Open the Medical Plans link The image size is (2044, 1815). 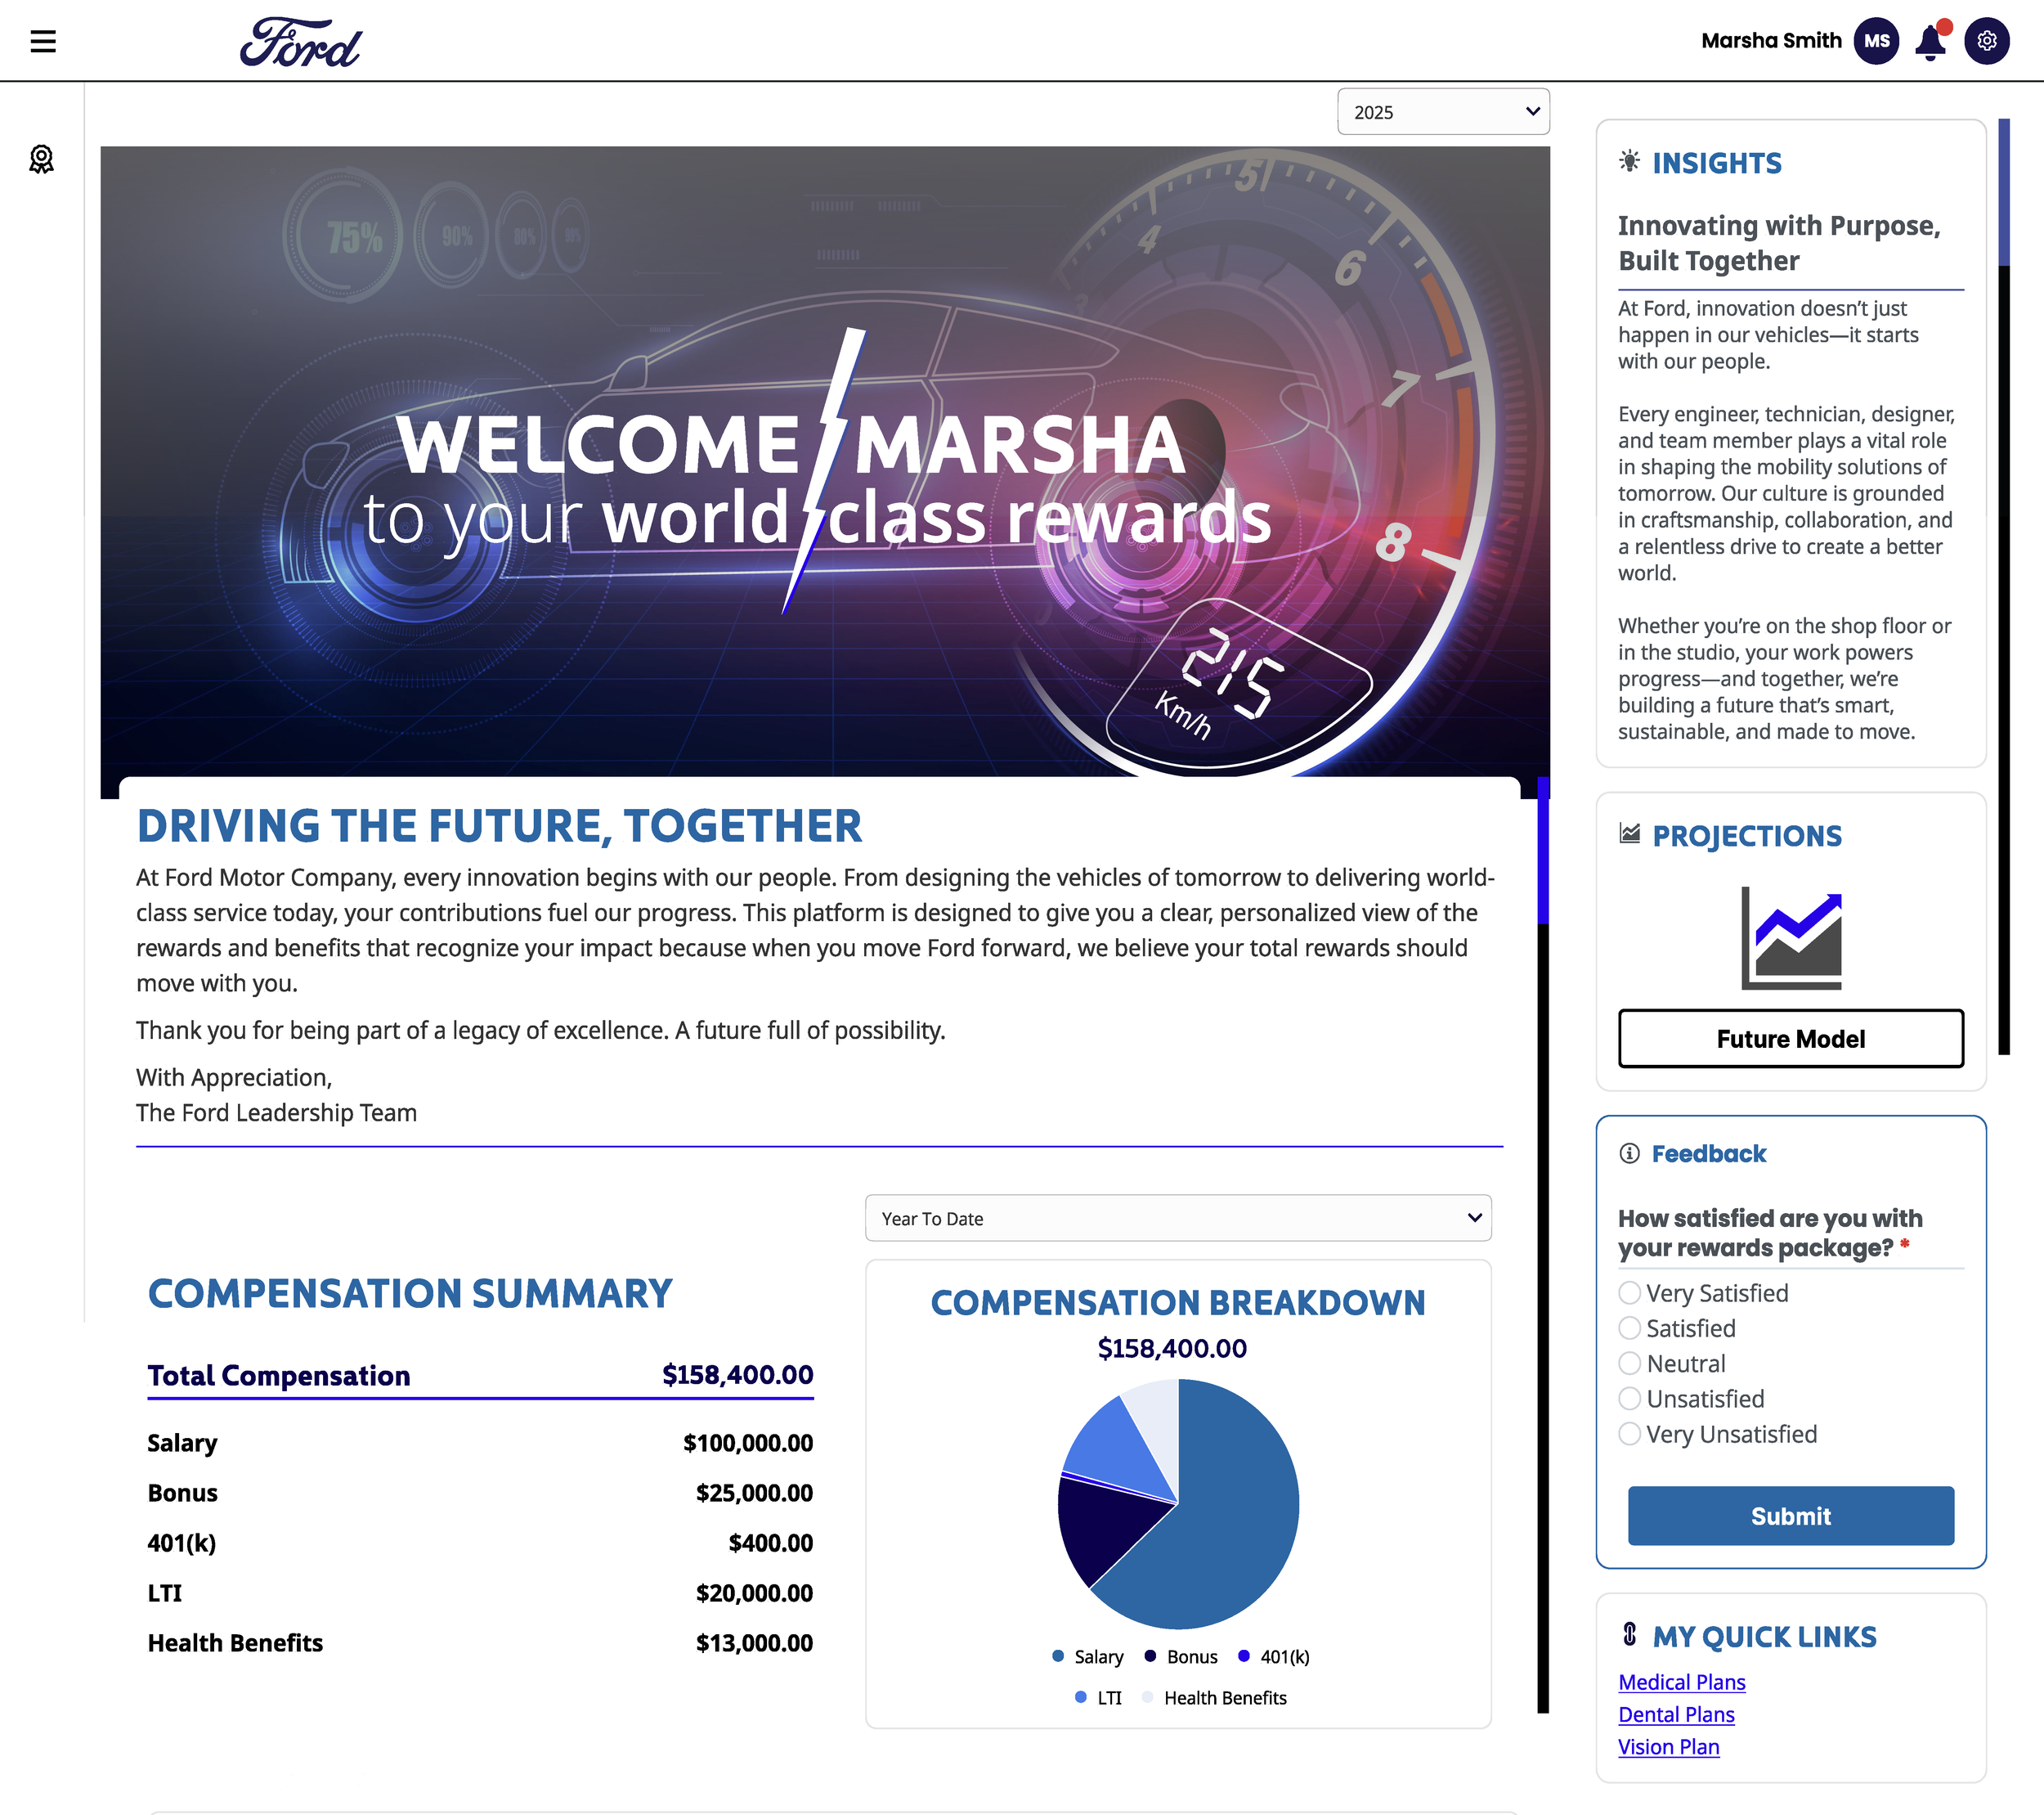click(1681, 1682)
